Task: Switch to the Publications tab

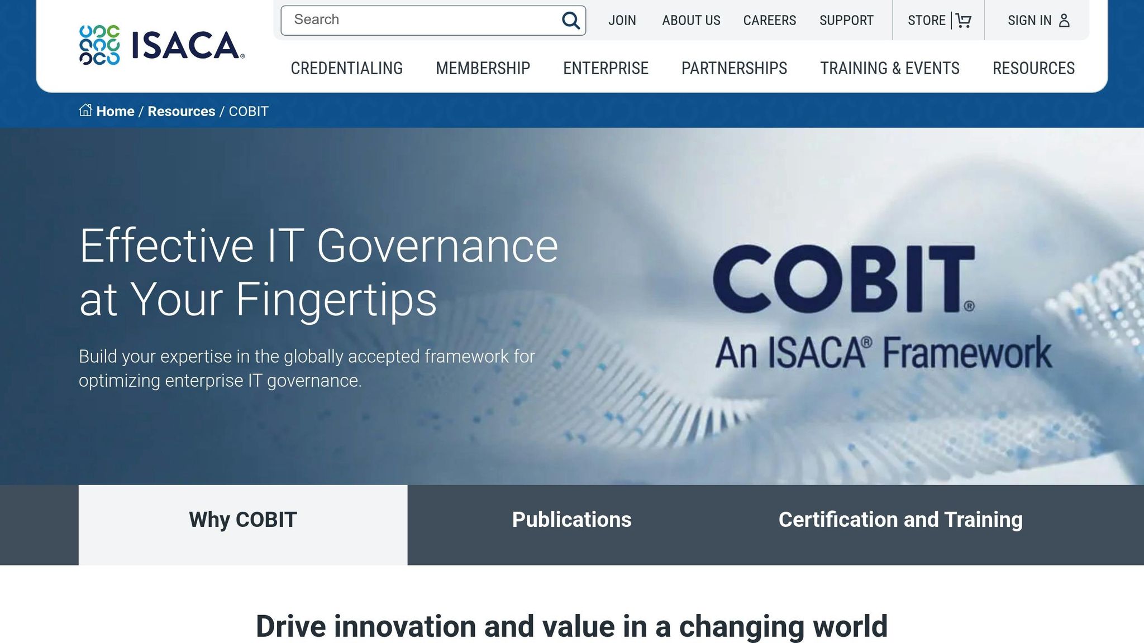Action: (571, 519)
